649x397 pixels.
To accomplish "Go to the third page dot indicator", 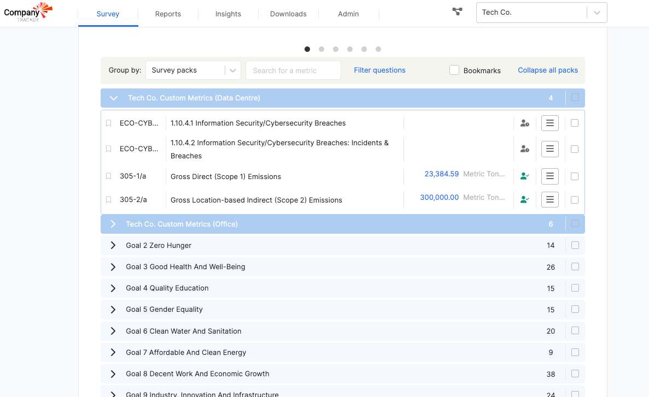I will 336,49.
